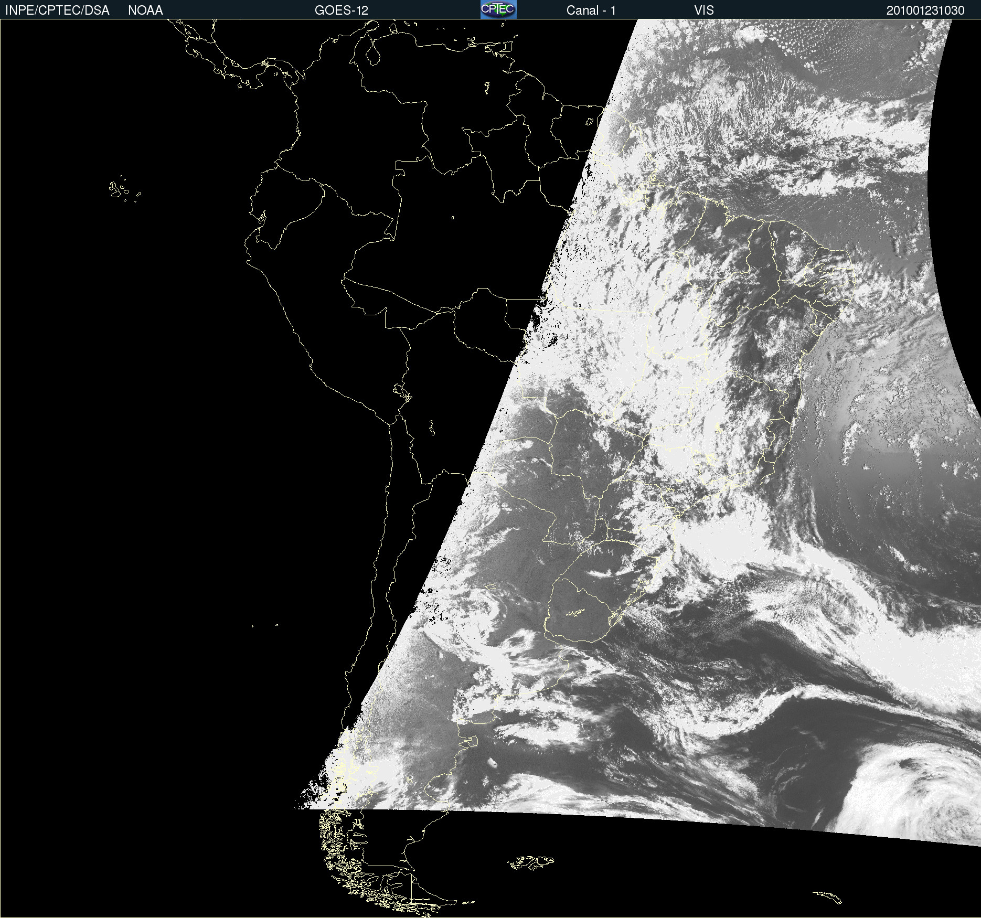The height and width of the screenshot is (918, 981).
Task: Click the 'INPE/CPTEC/DSA' header text
Action: (57, 10)
